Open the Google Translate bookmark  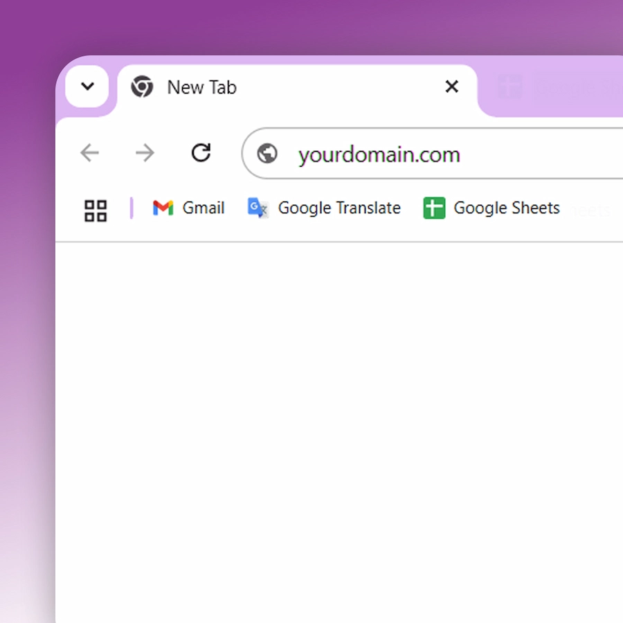(x=324, y=208)
